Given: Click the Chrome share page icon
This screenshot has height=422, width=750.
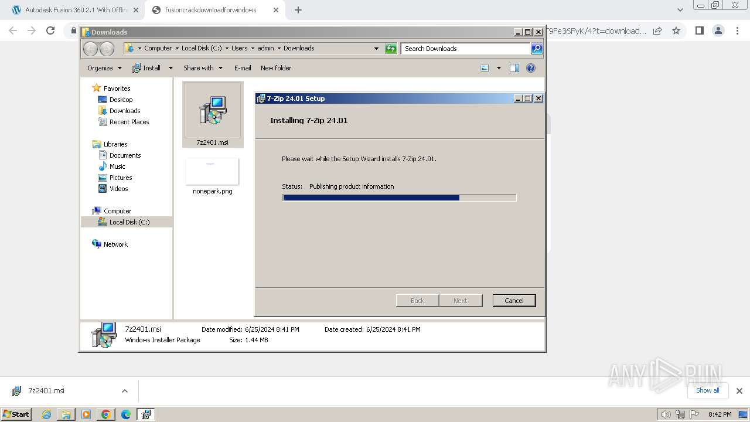Looking at the screenshot, I should click(x=657, y=30).
